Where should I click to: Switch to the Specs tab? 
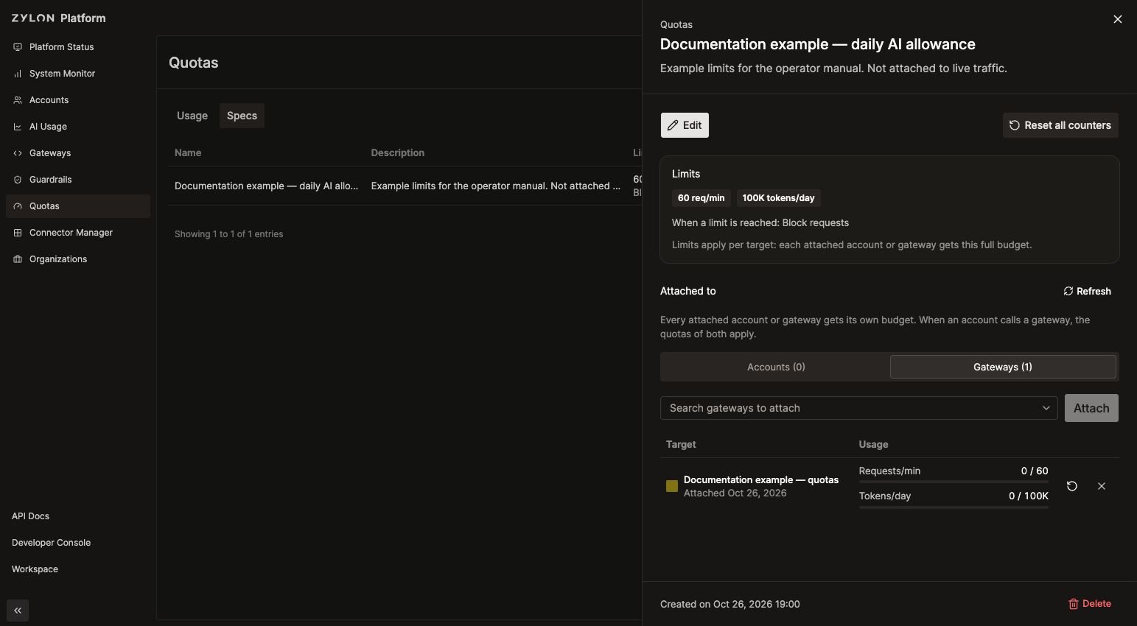click(242, 116)
